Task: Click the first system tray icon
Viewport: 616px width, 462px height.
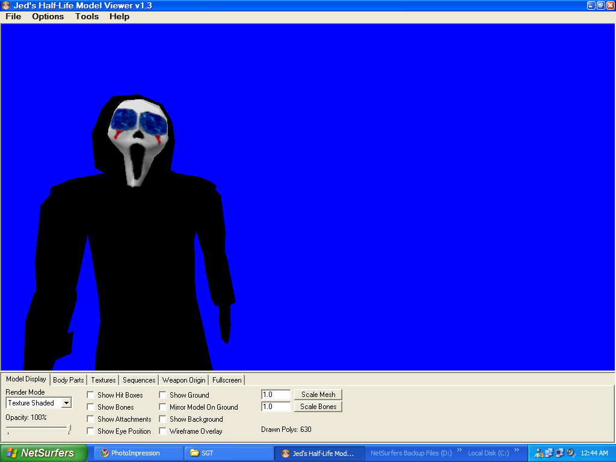Action: (x=538, y=453)
